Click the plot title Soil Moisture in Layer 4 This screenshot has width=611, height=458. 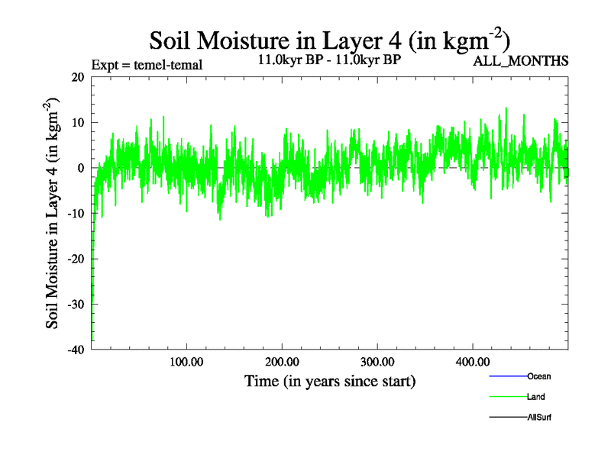click(329, 40)
